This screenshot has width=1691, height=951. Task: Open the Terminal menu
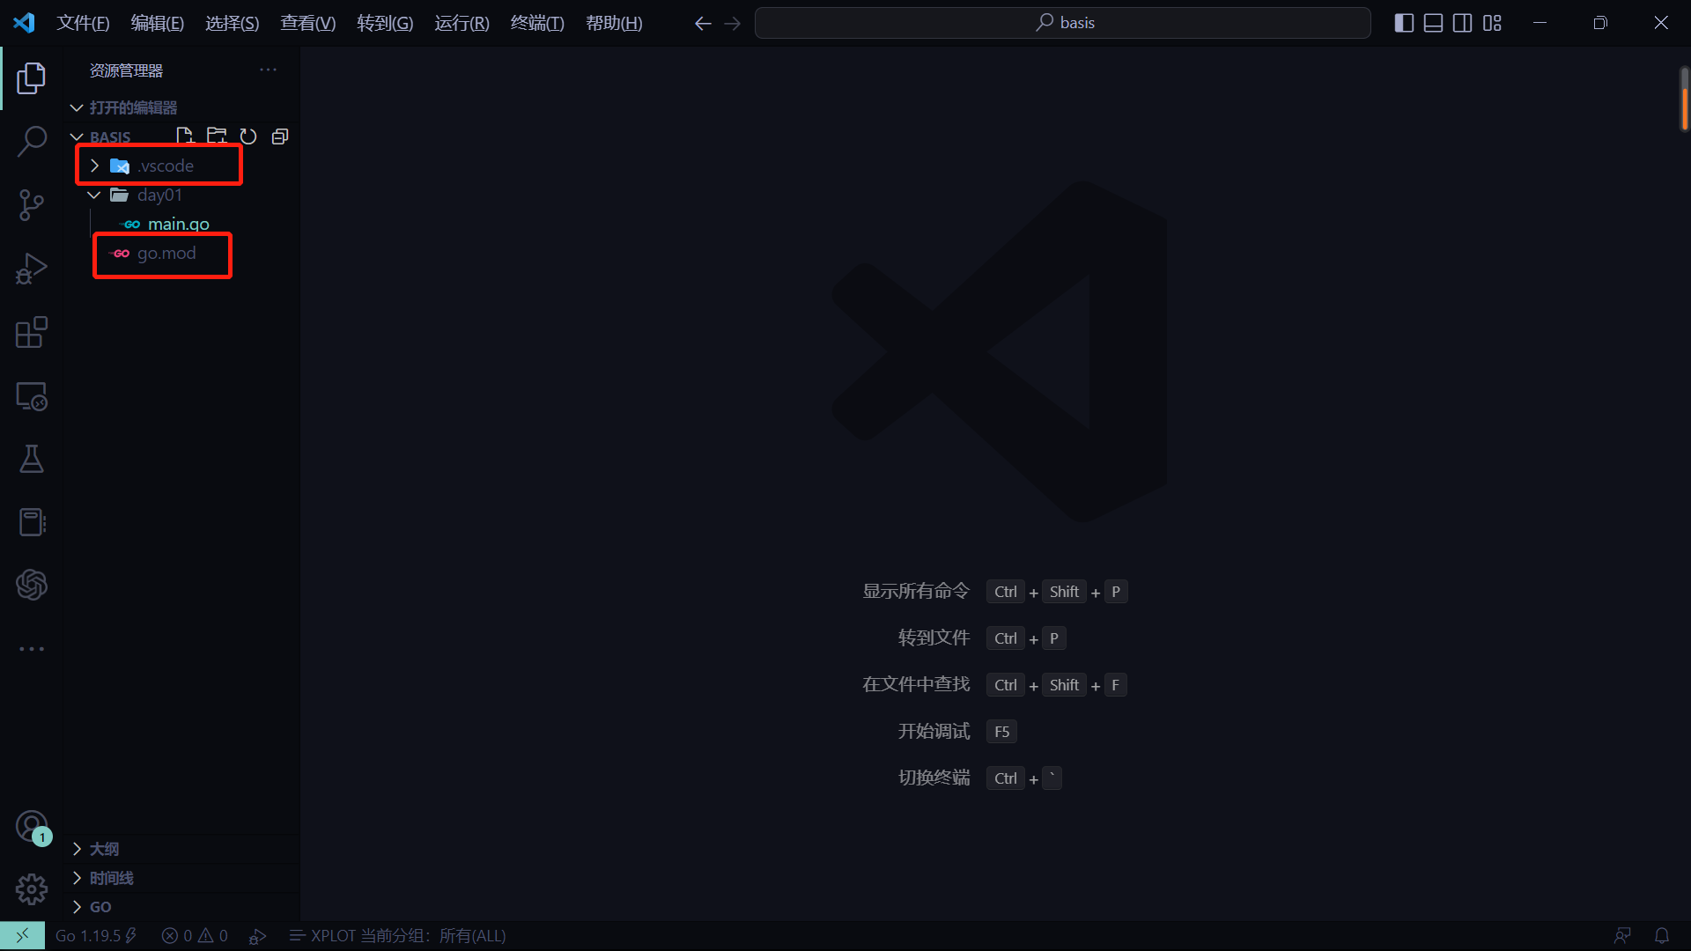(537, 23)
